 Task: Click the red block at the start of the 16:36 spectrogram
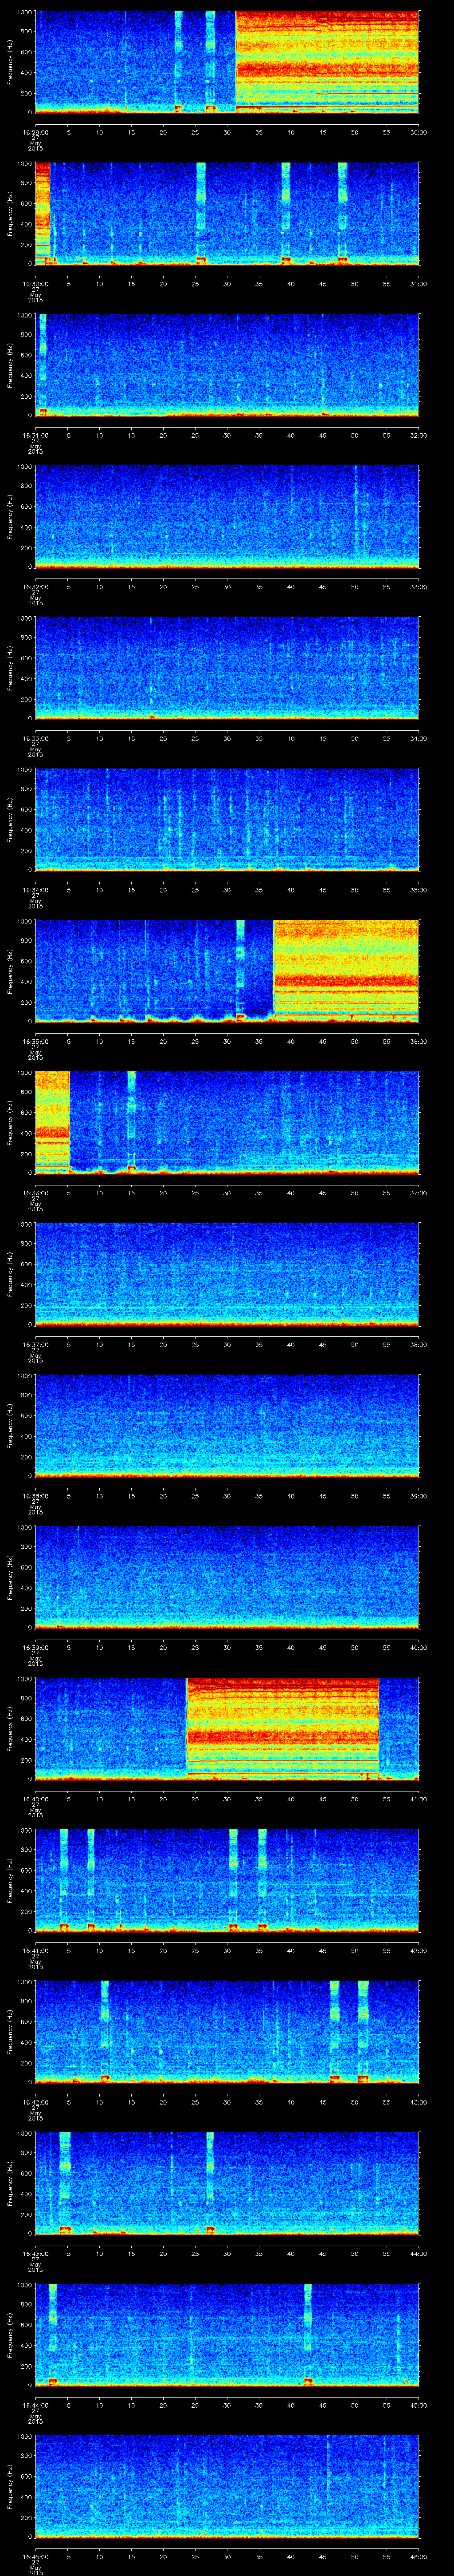[x=52, y=1120]
